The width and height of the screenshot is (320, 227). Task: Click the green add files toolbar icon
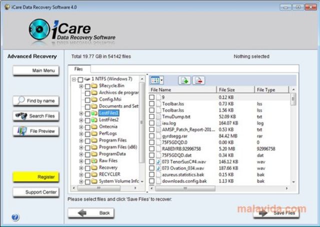tap(184, 80)
